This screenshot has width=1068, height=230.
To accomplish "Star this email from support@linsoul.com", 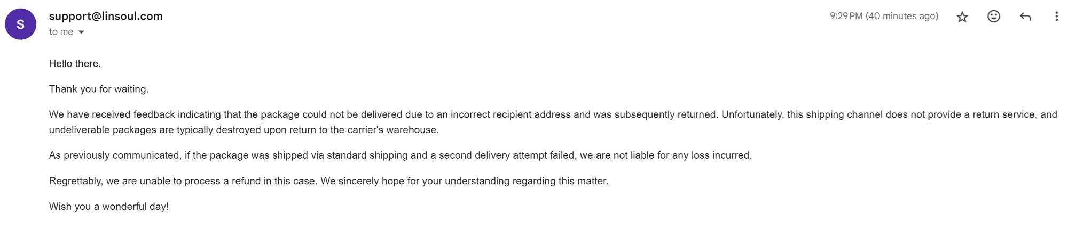I will [962, 17].
